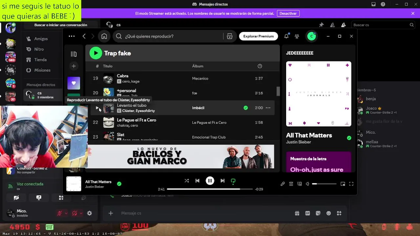
Task: Sort by the Álbum column header
Action: tap(198, 66)
